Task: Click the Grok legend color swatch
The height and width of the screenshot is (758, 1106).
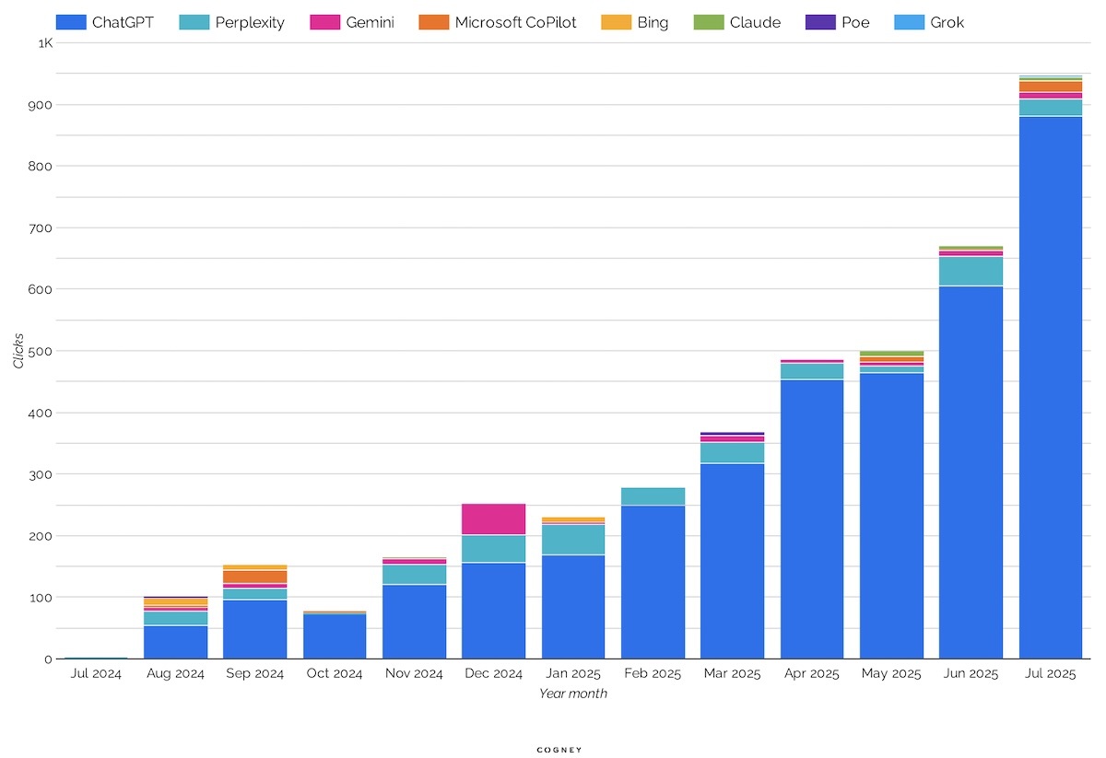Action: (x=911, y=22)
